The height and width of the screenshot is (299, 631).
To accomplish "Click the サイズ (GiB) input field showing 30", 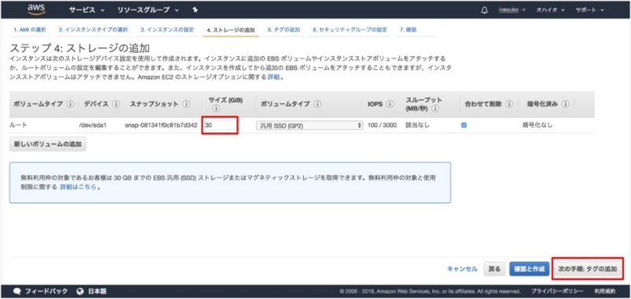I will tap(220, 125).
